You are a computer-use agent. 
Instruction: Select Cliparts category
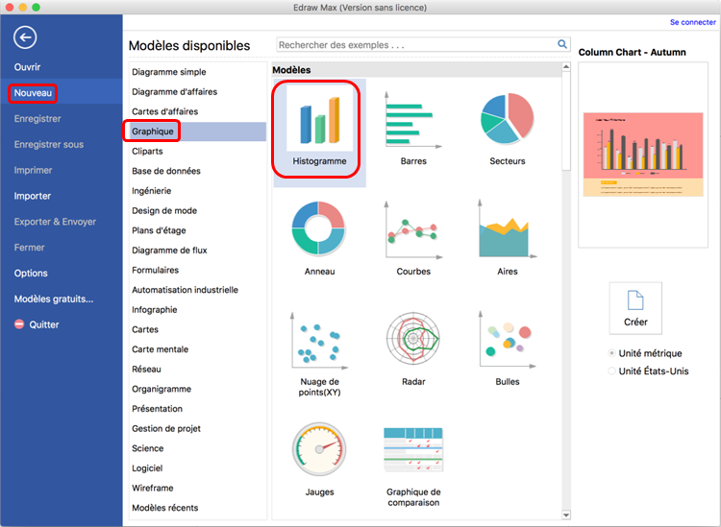pyautogui.click(x=147, y=151)
